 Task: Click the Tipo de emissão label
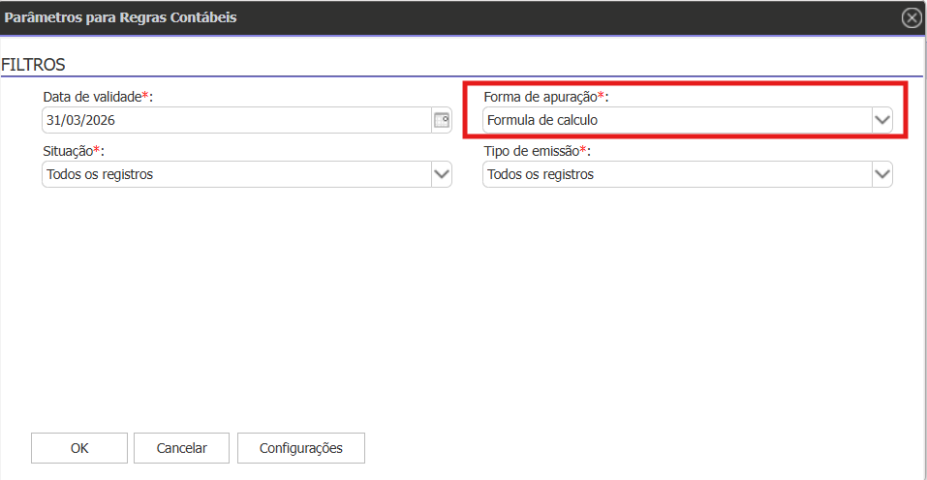tap(531, 151)
